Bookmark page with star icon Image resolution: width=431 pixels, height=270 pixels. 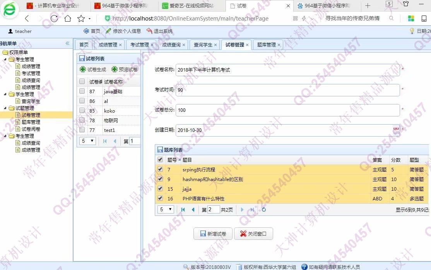[x=81, y=19]
